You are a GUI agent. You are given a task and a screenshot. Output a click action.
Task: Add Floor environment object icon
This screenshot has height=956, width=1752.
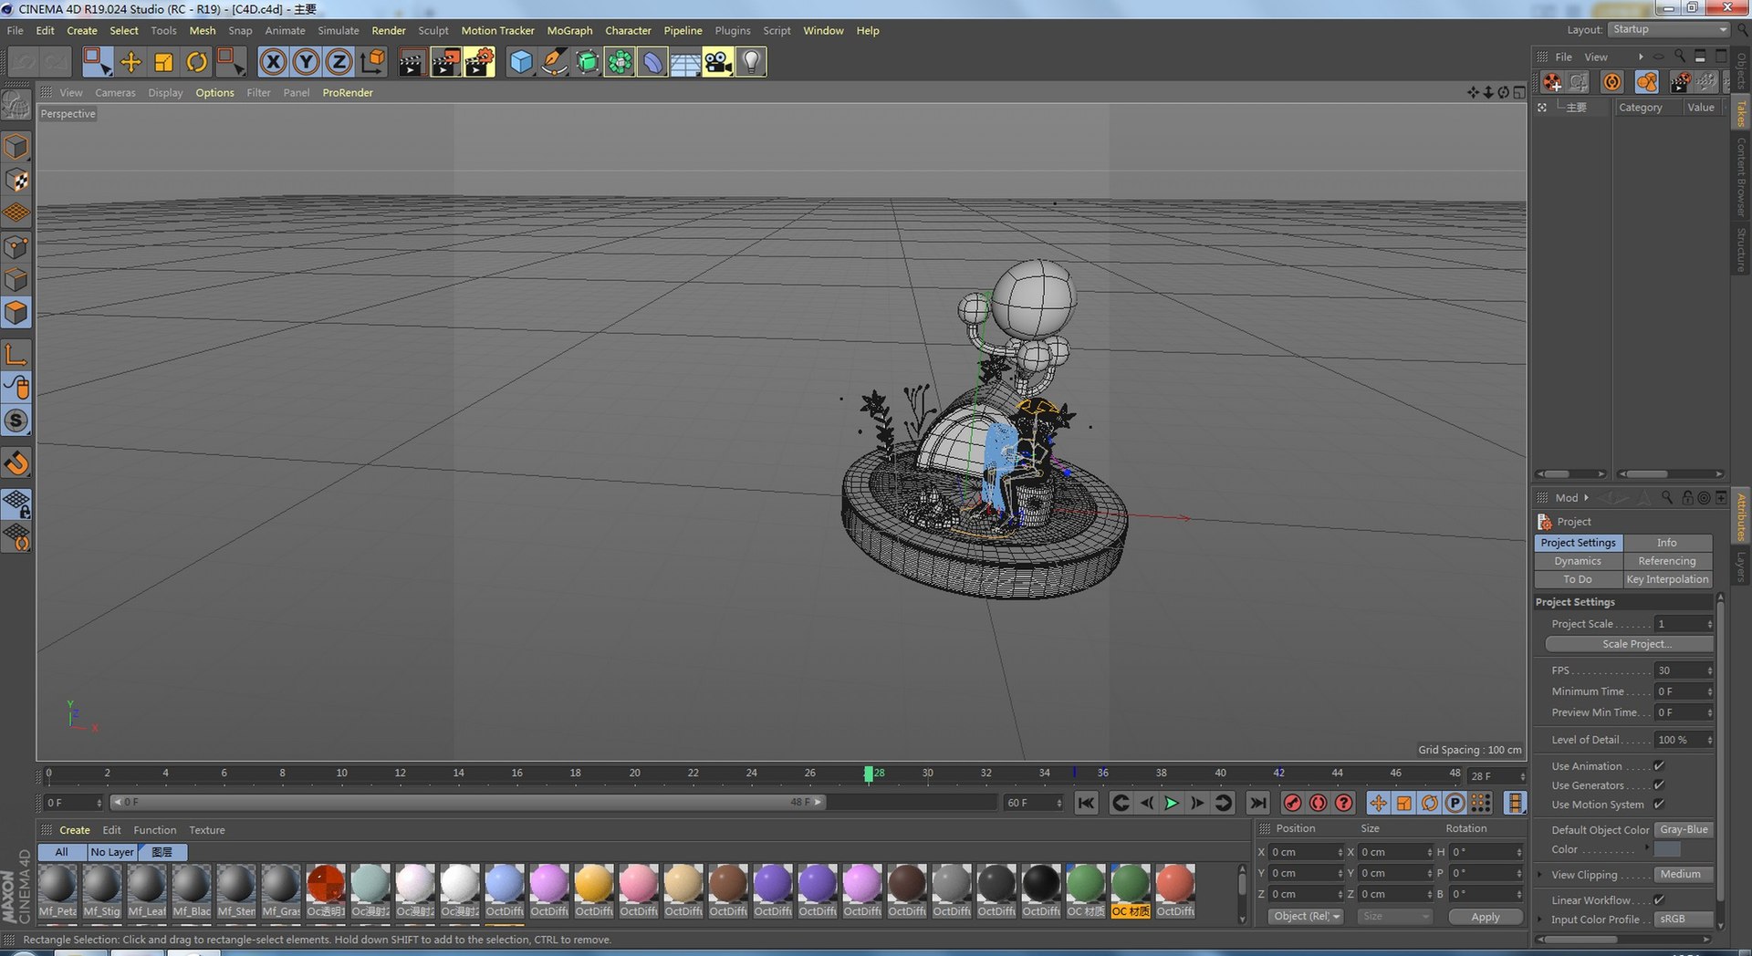685,62
